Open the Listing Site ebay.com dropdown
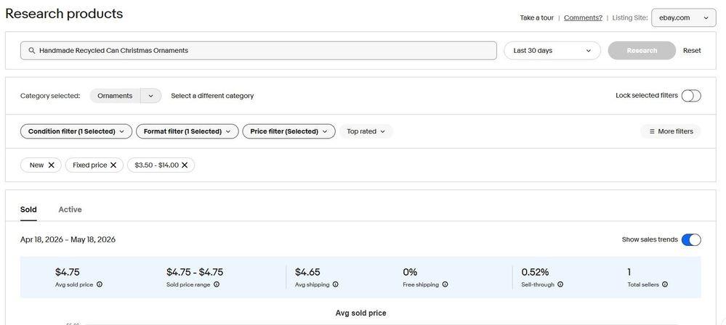This screenshot has height=325, width=726. coord(683,17)
